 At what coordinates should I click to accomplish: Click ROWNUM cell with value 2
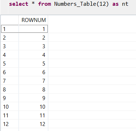33,37
